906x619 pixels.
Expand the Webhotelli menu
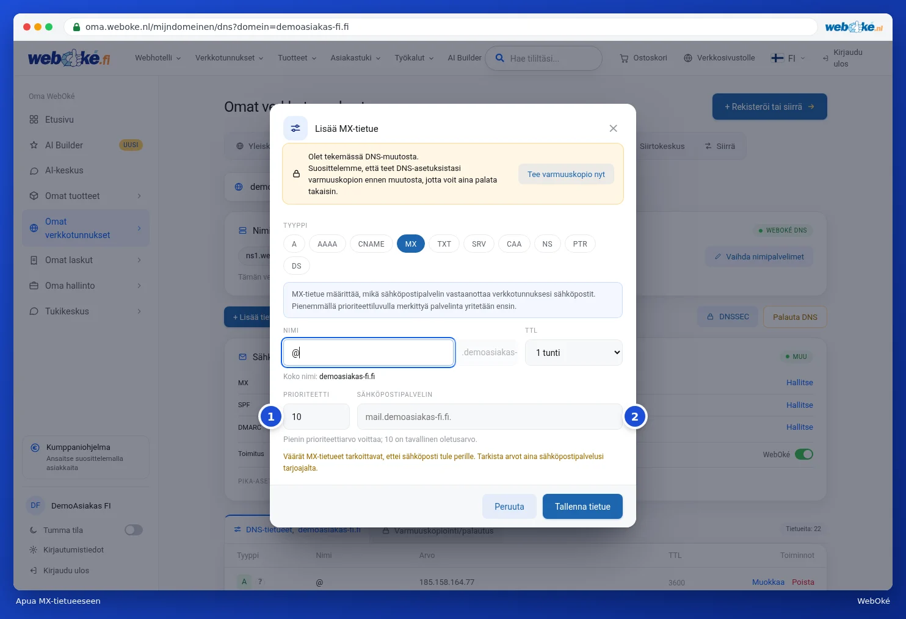point(158,58)
